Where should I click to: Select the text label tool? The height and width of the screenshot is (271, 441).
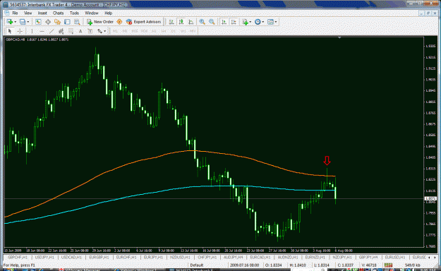click(90, 31)
